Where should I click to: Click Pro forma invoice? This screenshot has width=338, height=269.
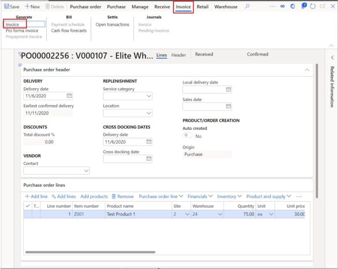tap(22, 31)
